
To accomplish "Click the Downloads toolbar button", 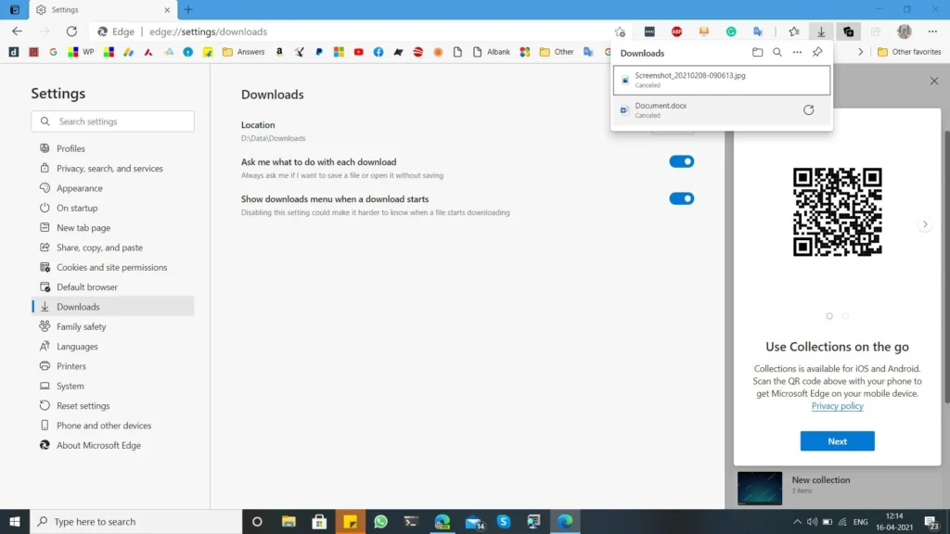I will [x=821, y=32].
